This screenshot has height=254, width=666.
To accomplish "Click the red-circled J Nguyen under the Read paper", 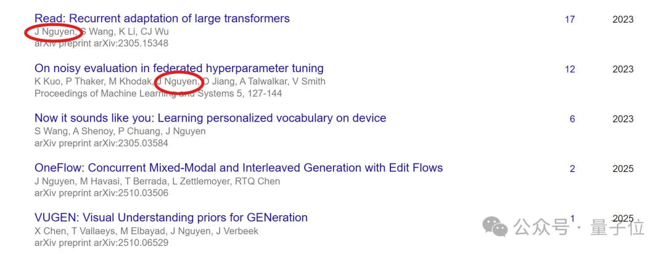I will (55, 31).
